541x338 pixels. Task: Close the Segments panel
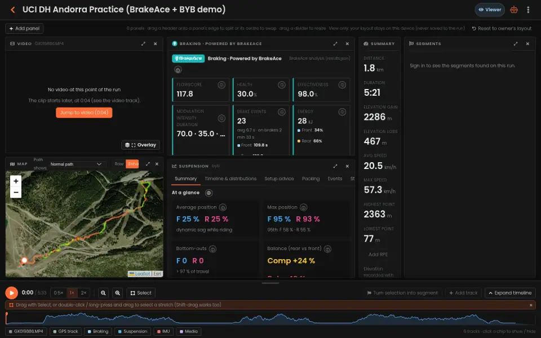pyautogui.click(x=527, y=44)
